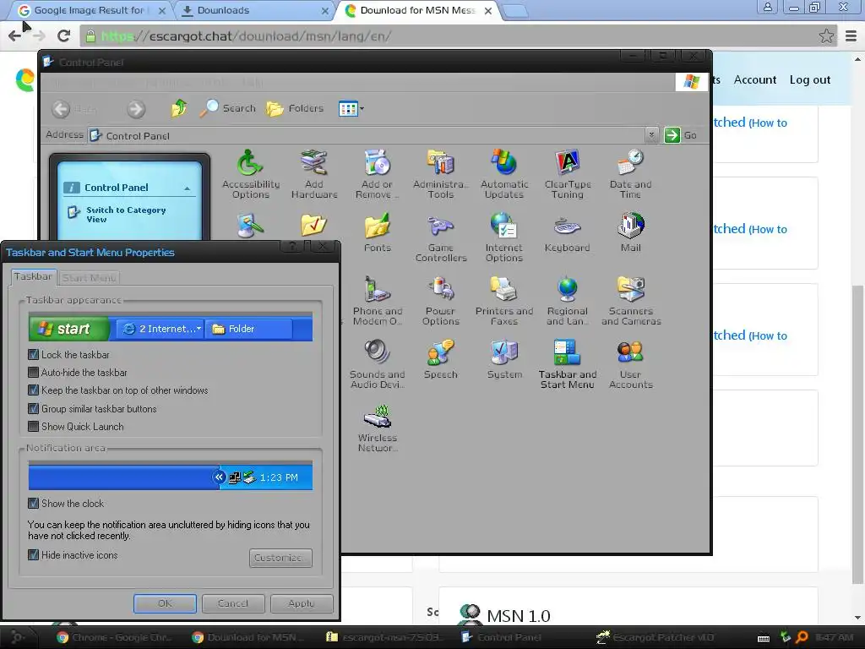Open Taskbar and Start Menu icon

(568, 364)
